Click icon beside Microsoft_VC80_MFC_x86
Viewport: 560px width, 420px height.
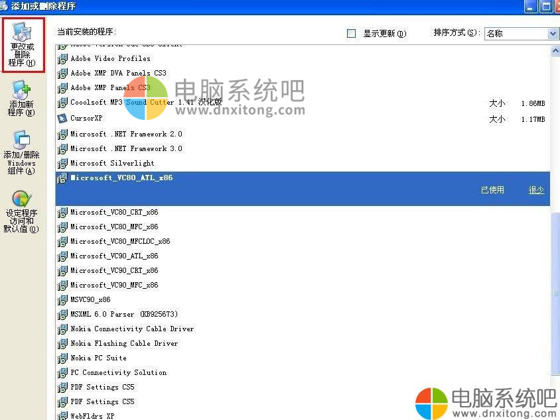tap(62, 227)
